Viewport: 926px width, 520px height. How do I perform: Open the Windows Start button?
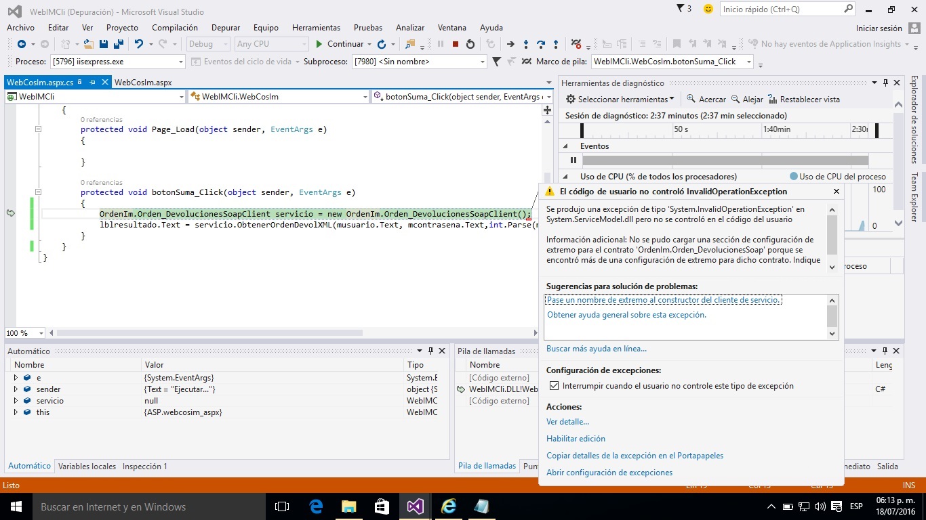point(15,506)
